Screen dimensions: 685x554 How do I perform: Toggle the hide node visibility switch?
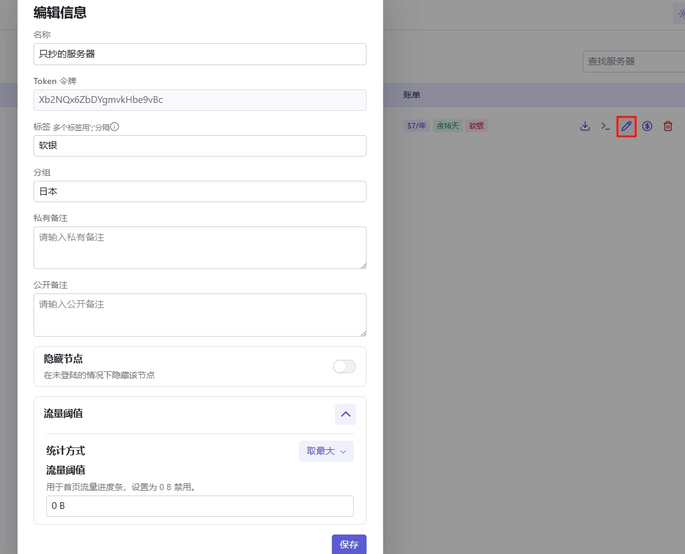click(344, 366)
